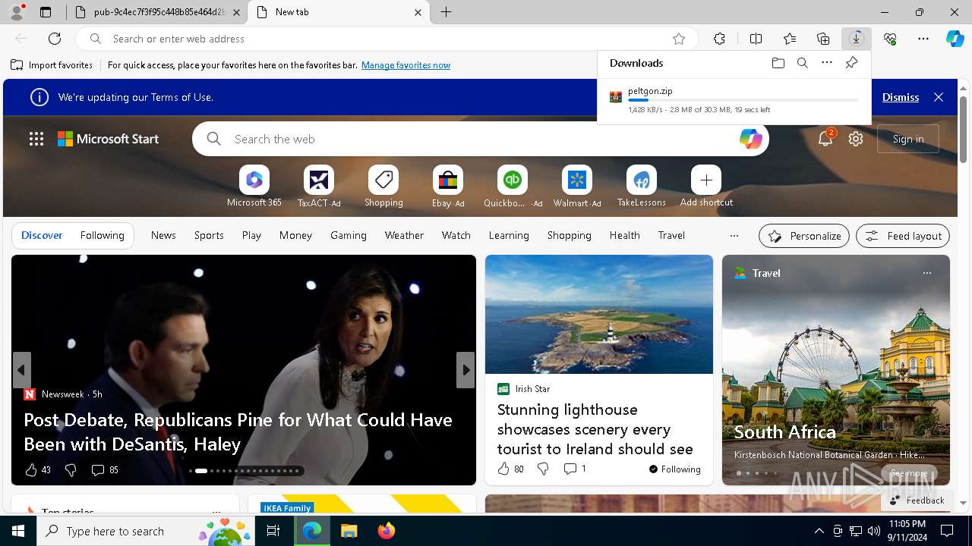
Task: Click the Search the web box
Action: tap(480, 139)
